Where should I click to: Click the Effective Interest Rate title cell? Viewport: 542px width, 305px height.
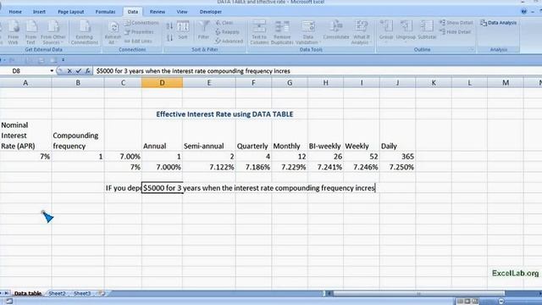tap(224, 114)
